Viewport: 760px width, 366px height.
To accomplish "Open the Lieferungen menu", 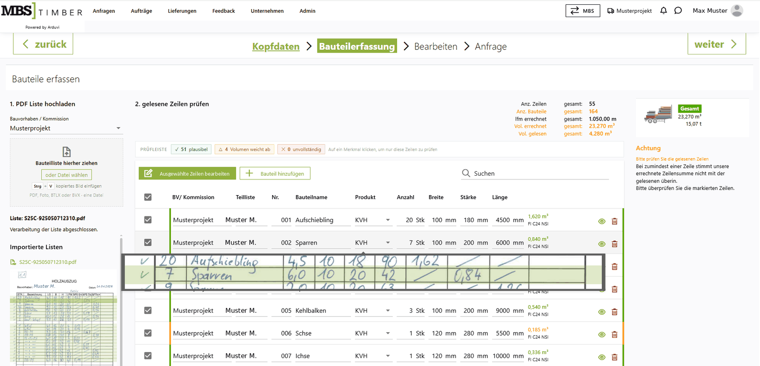I will 182,11.
